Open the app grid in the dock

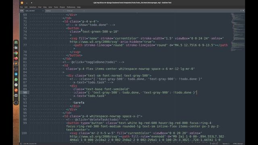click(16, 42)
